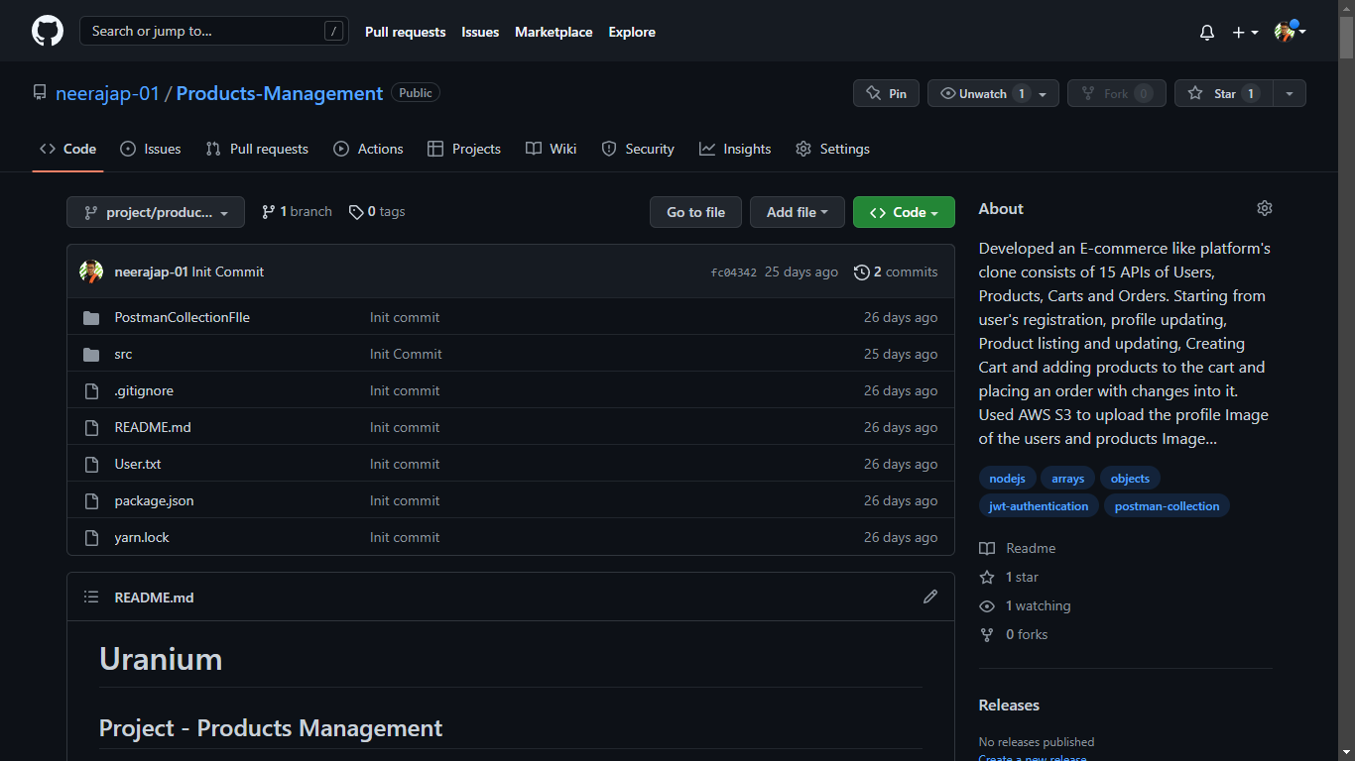
Task: Switch to the repository Issues tab
Action: pos(151,149)
